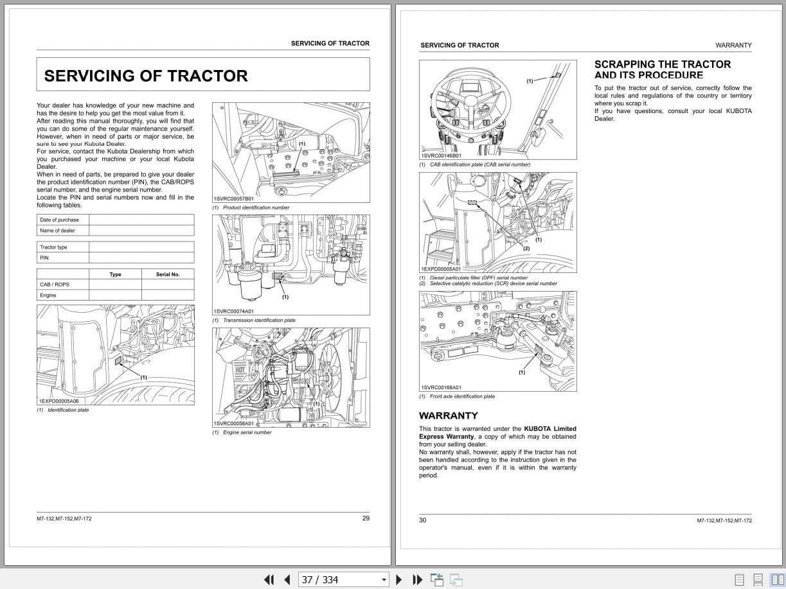This screenshot has width=786, height=589.
Task: Click the transmission identification plate figure
Action: [290, 263]
